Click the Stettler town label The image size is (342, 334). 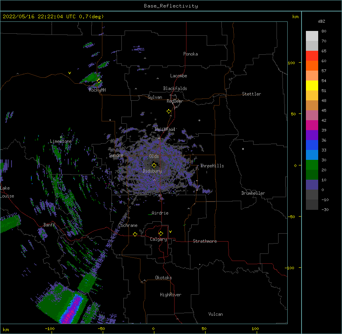click(252, 94)
